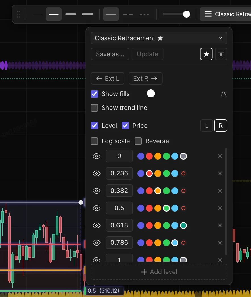Pick green color for 0.5 level

coord(166,208)
